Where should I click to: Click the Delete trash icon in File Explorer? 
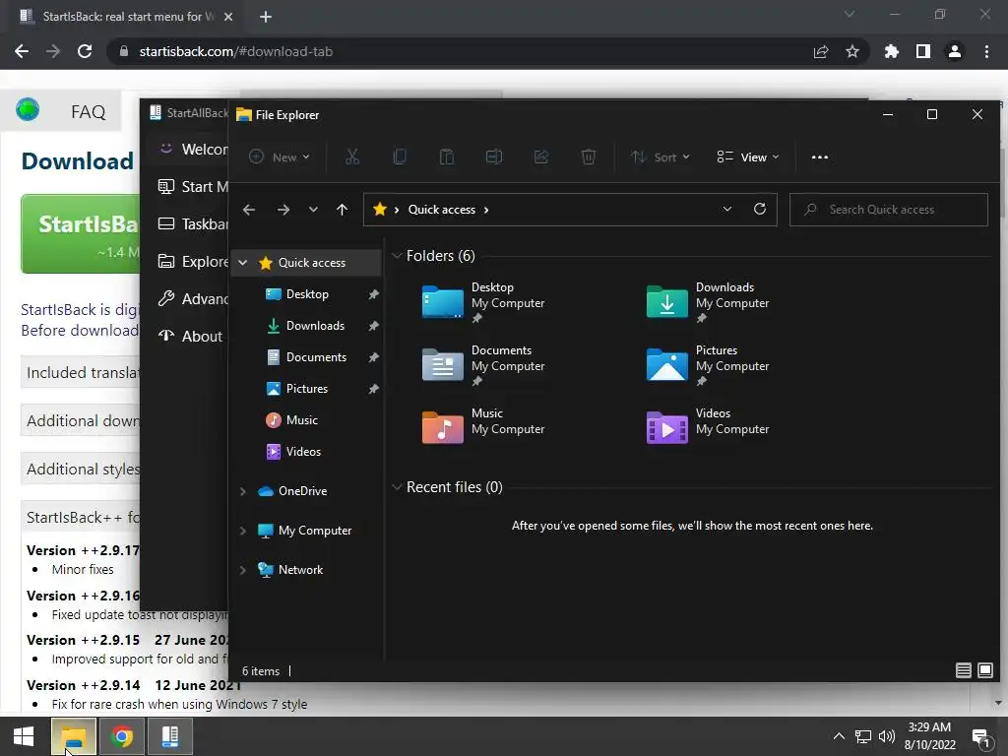point(589,157)
